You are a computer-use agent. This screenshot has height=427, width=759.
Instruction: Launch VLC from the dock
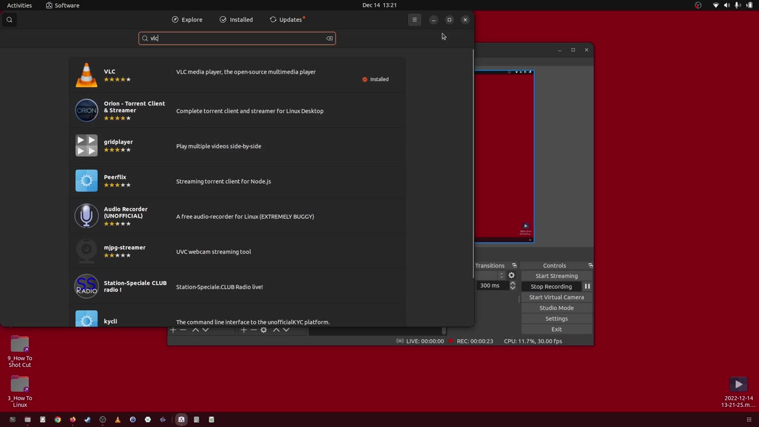[117, 420]
